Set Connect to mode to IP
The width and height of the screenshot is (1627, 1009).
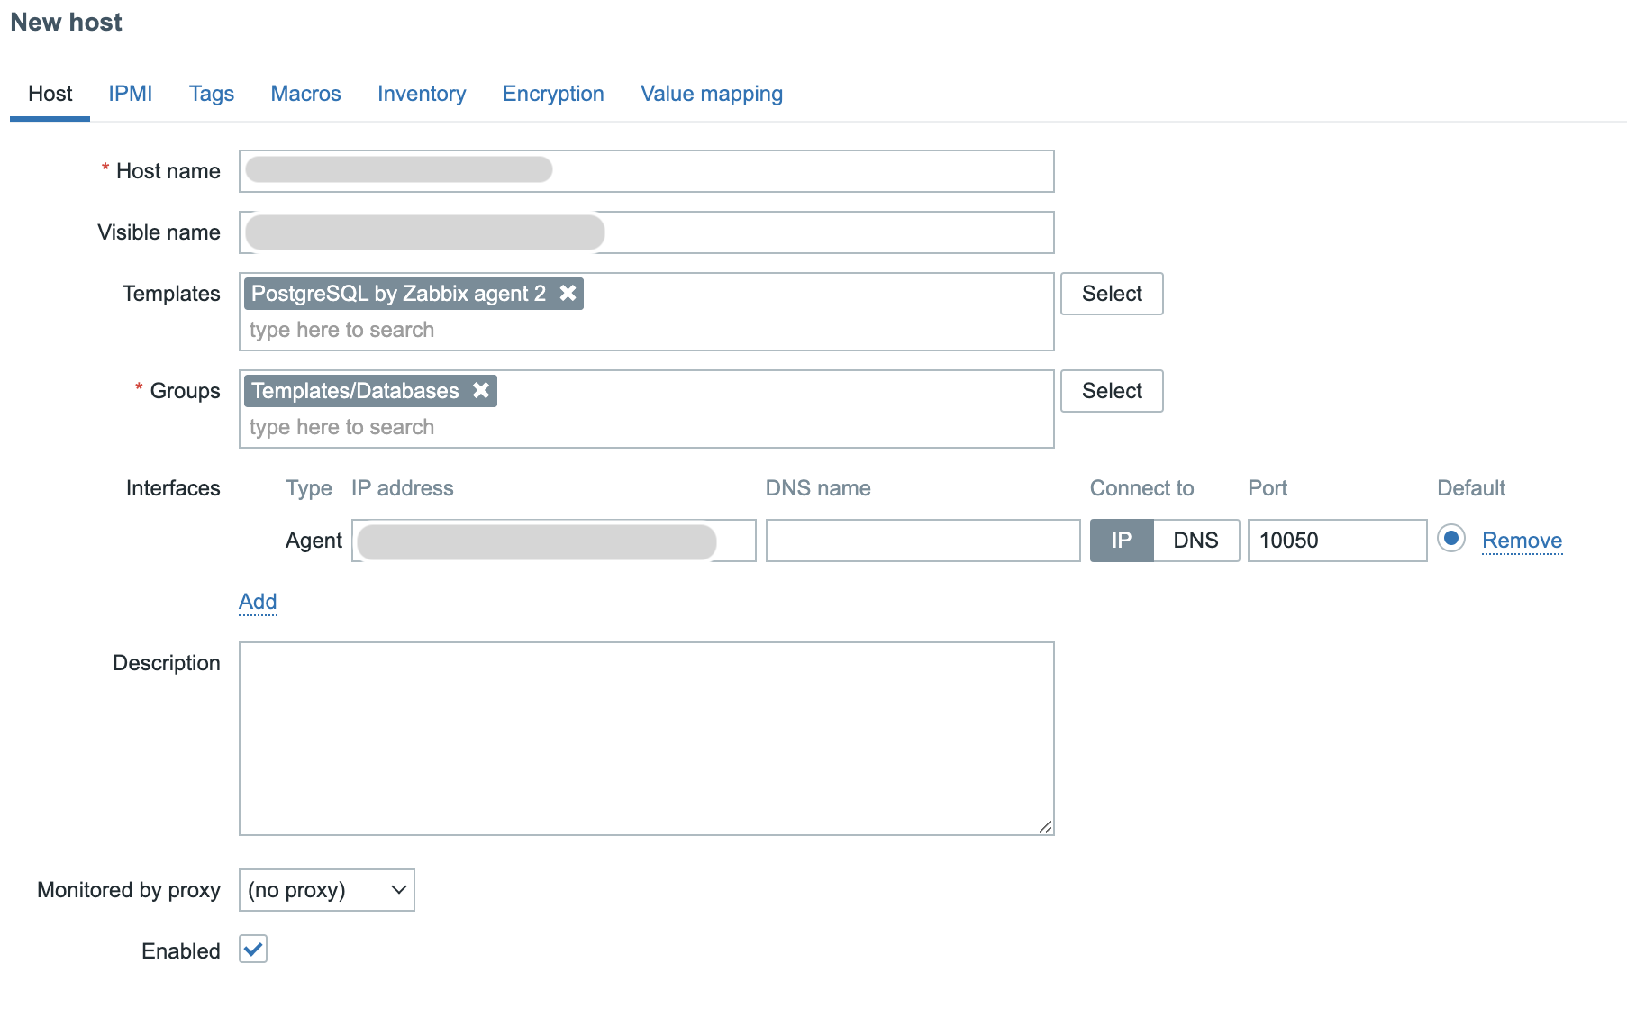[x=1121, y=541]
